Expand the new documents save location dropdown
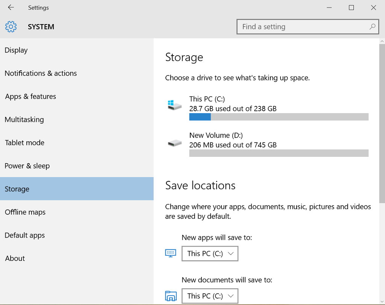This screenshot has width=385, height=305. tap(210, 296)
